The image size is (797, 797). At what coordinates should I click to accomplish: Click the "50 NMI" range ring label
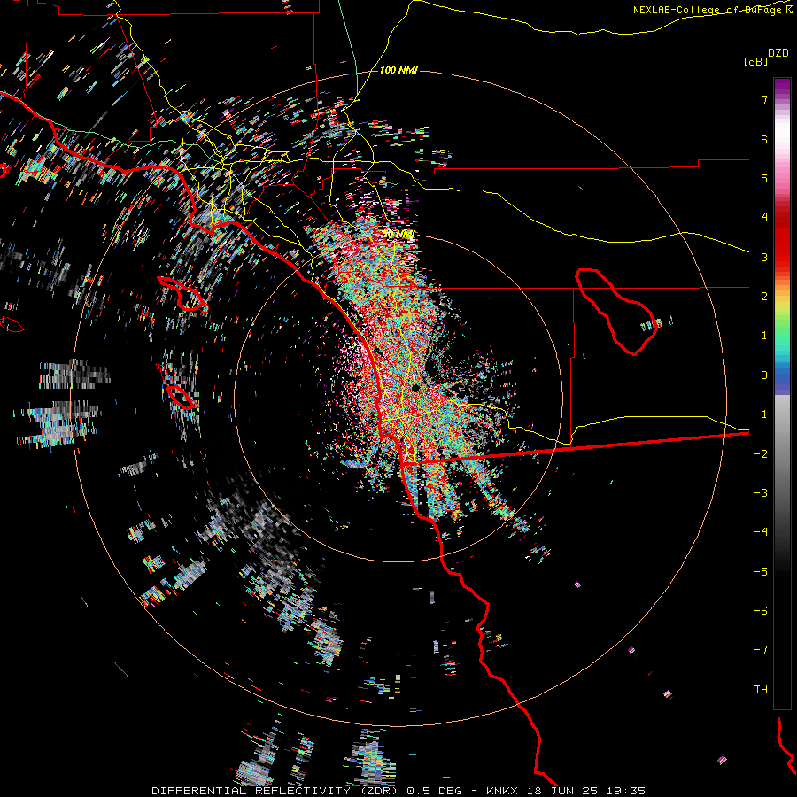[x=398, y=235]
